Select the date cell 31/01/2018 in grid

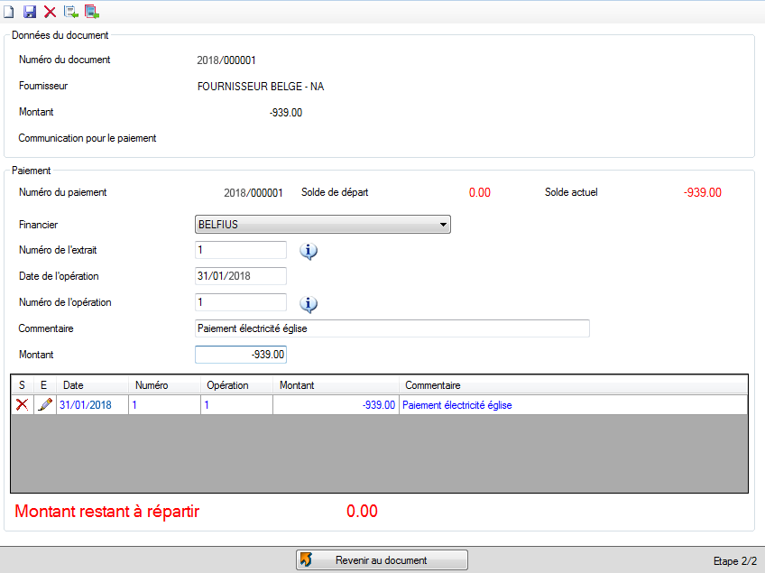[x=93, y=404]
